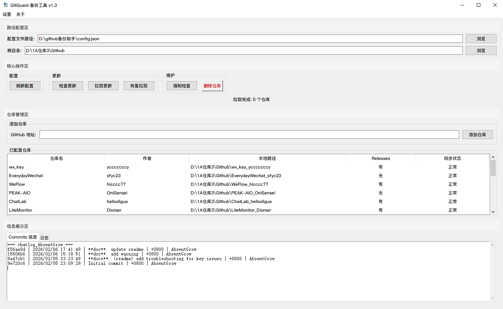This screenshot has width=503, height=309.
Task: Start 拉取更新 to pull updates
Action: click(103, 86)
